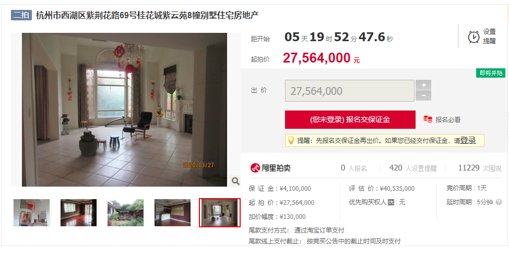Click the lightbulb tip icon
Screen dimensions: 509x257
click(291, 140)
